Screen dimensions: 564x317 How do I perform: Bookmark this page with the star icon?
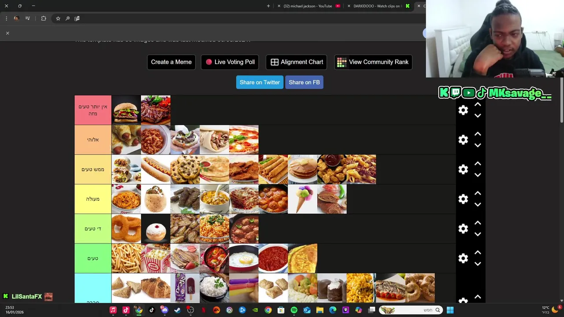click(x=58, y=18)
